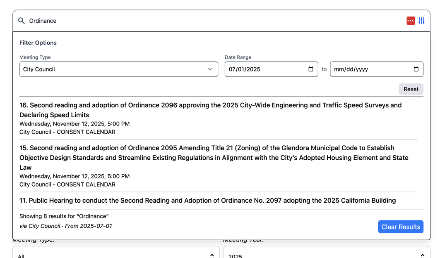This screenshot has height=258, width=447.
Task: Select the year 2025 in start date
Action: (253, 69)
